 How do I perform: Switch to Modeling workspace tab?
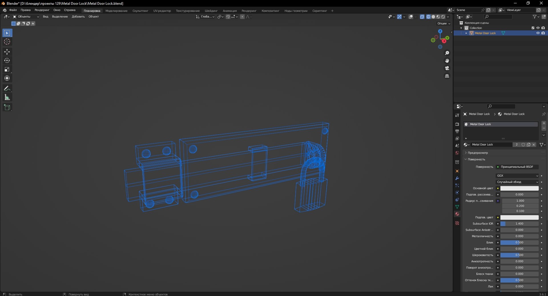pos(116,11)
